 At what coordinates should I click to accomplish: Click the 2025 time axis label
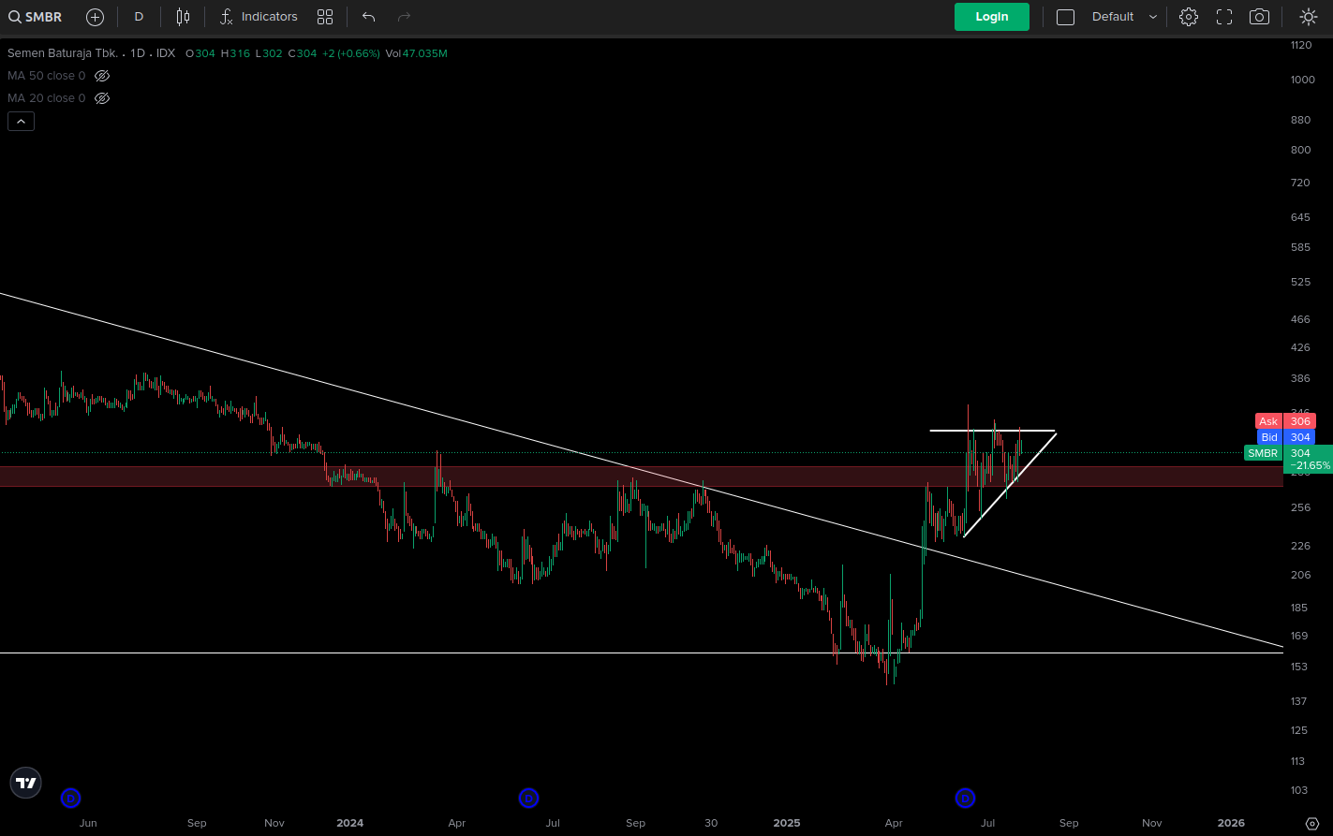787,824
